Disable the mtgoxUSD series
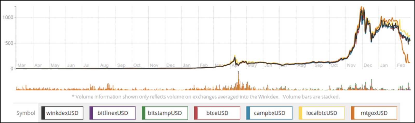This screenshot has height=123, width=415. click(x=374, y=113)
